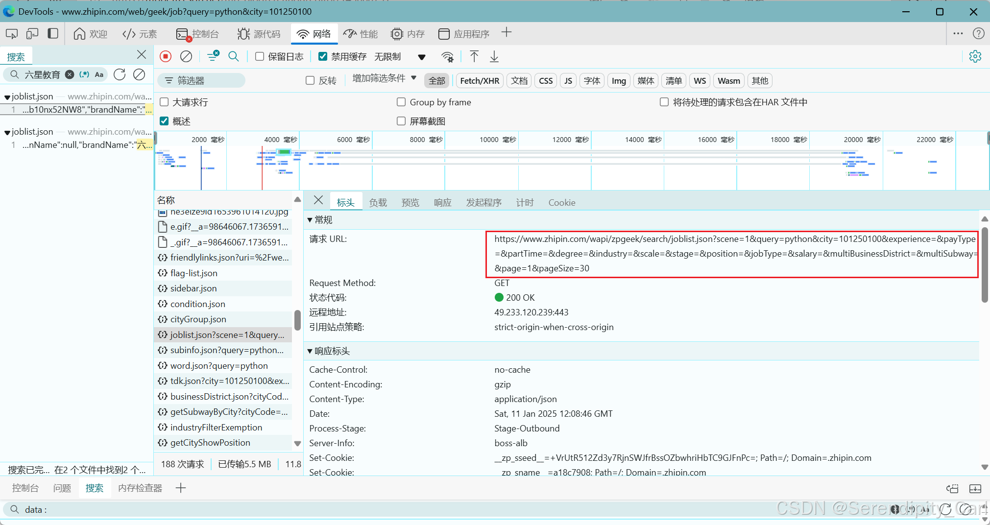
Task: Filter requests by JS type
Action: tap(568, 81)
